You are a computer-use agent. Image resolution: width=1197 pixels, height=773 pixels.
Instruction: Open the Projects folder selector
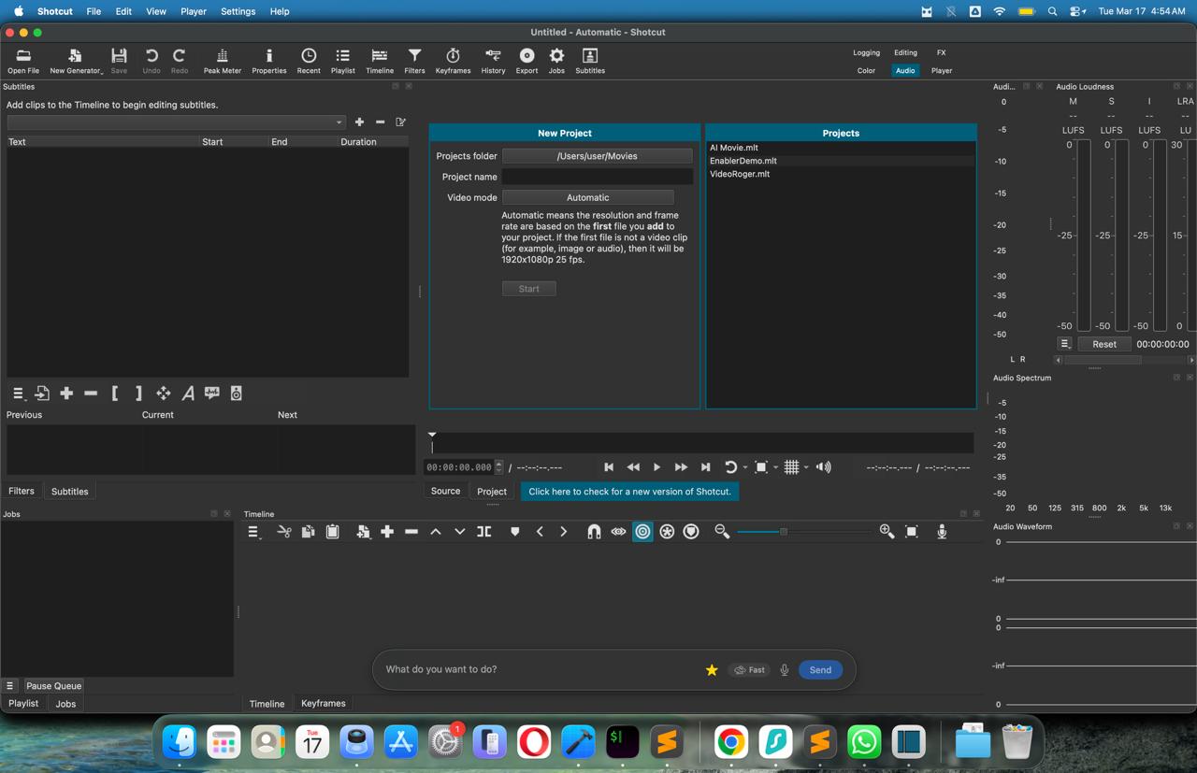(x=597, y=156)
